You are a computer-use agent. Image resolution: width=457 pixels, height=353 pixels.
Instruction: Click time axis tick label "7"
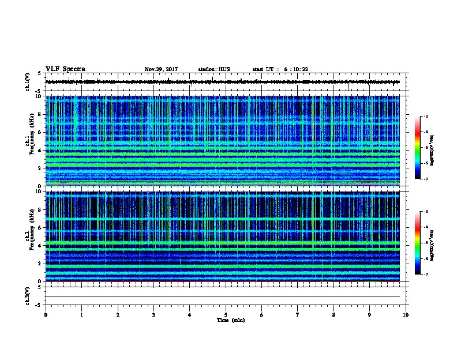pos(298,314)
